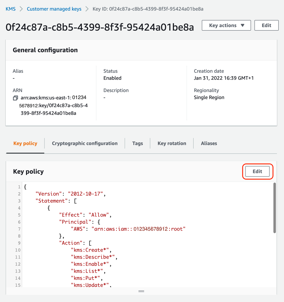Click the "kms:Create*" action line
The height and width of the screenshot is (302, 284).
tap(91, 250)
